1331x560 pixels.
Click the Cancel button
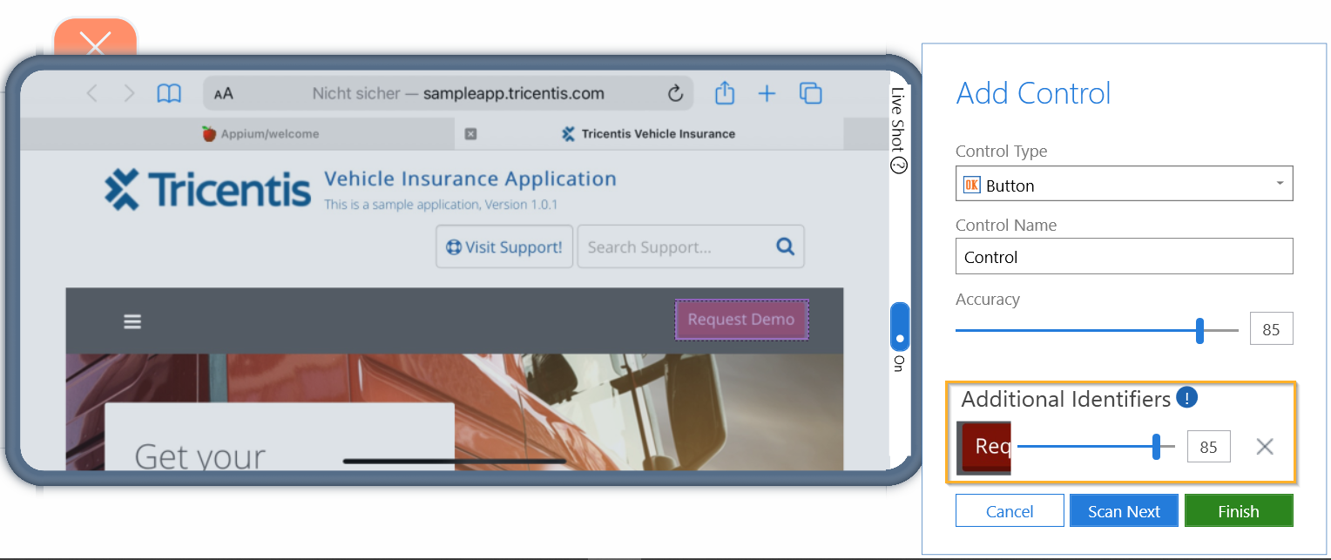[x=1010, y=511]
